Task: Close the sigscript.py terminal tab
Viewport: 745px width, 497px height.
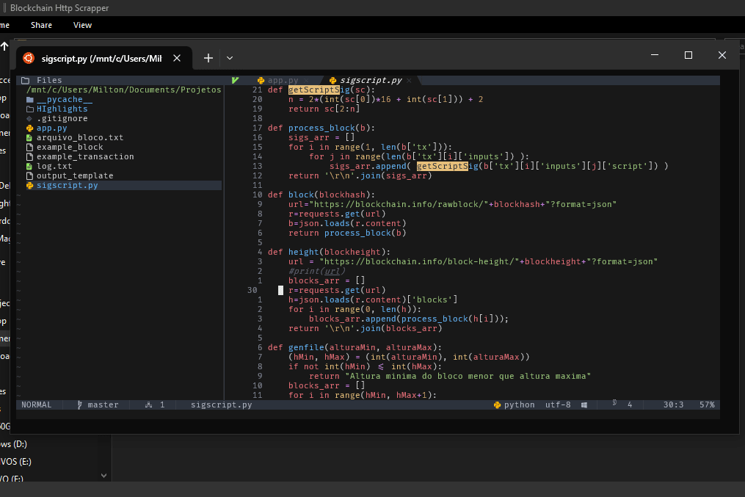Action: point(177,58)
